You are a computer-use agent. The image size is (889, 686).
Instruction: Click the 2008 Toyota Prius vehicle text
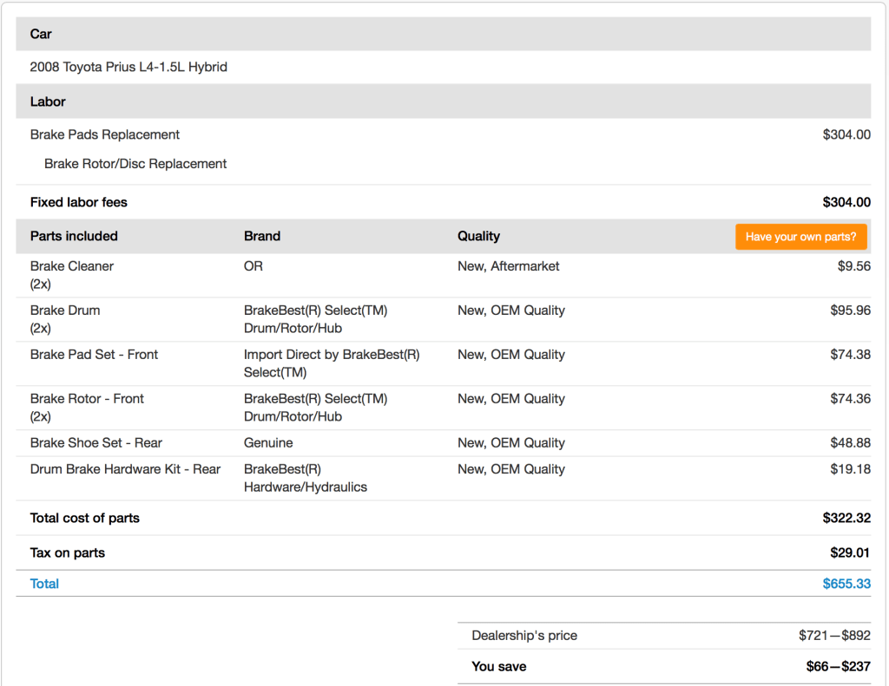128,67
